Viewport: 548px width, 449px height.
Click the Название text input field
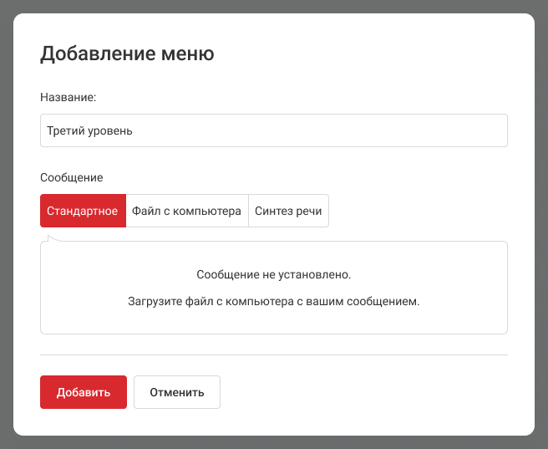(x=334, y=130)
